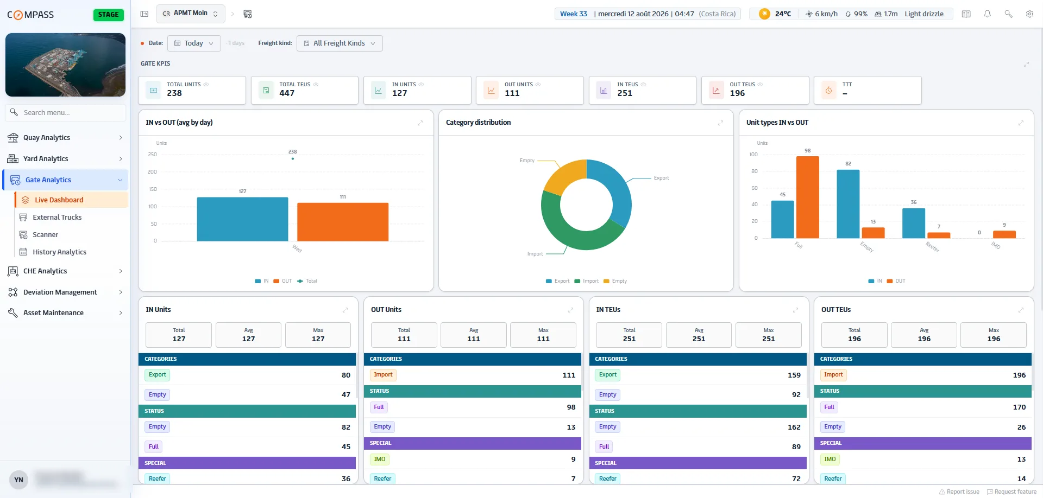Toggle Import legend in Category distribution
The image size is (1043, 498).
(586, 281)
